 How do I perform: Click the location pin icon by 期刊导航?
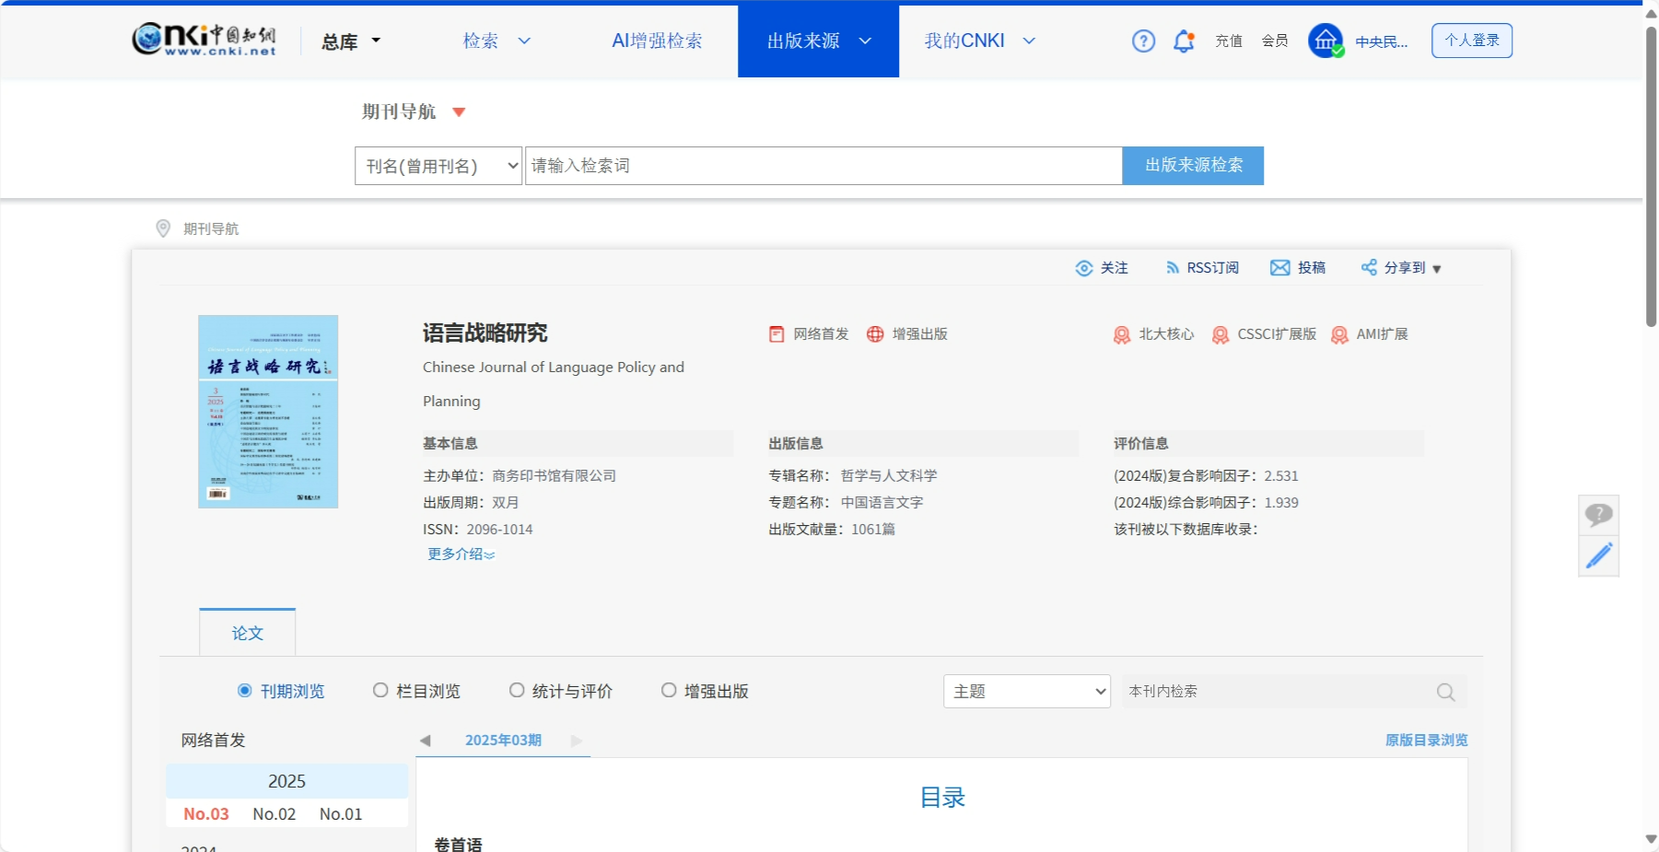pyautogui.click(x=163, y=228)
